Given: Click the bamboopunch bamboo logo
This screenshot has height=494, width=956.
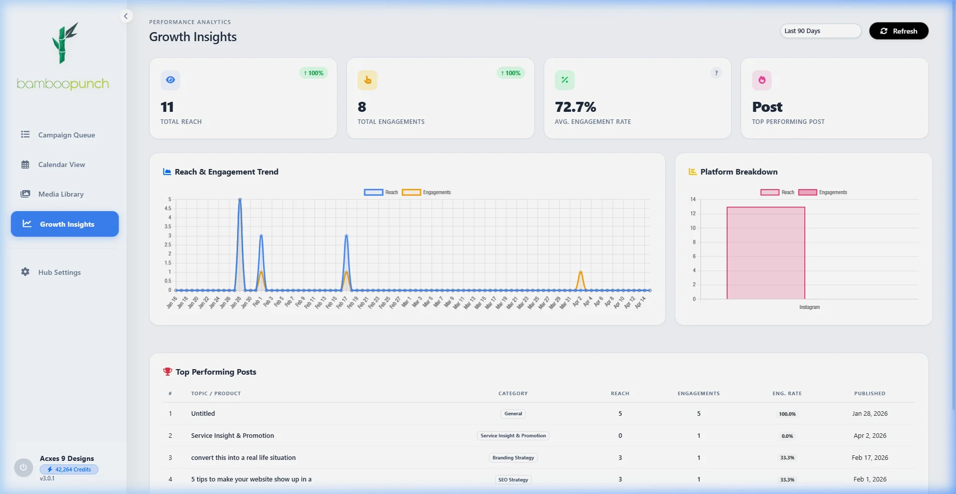Looking at the screenshot, I should click(63, 56).
